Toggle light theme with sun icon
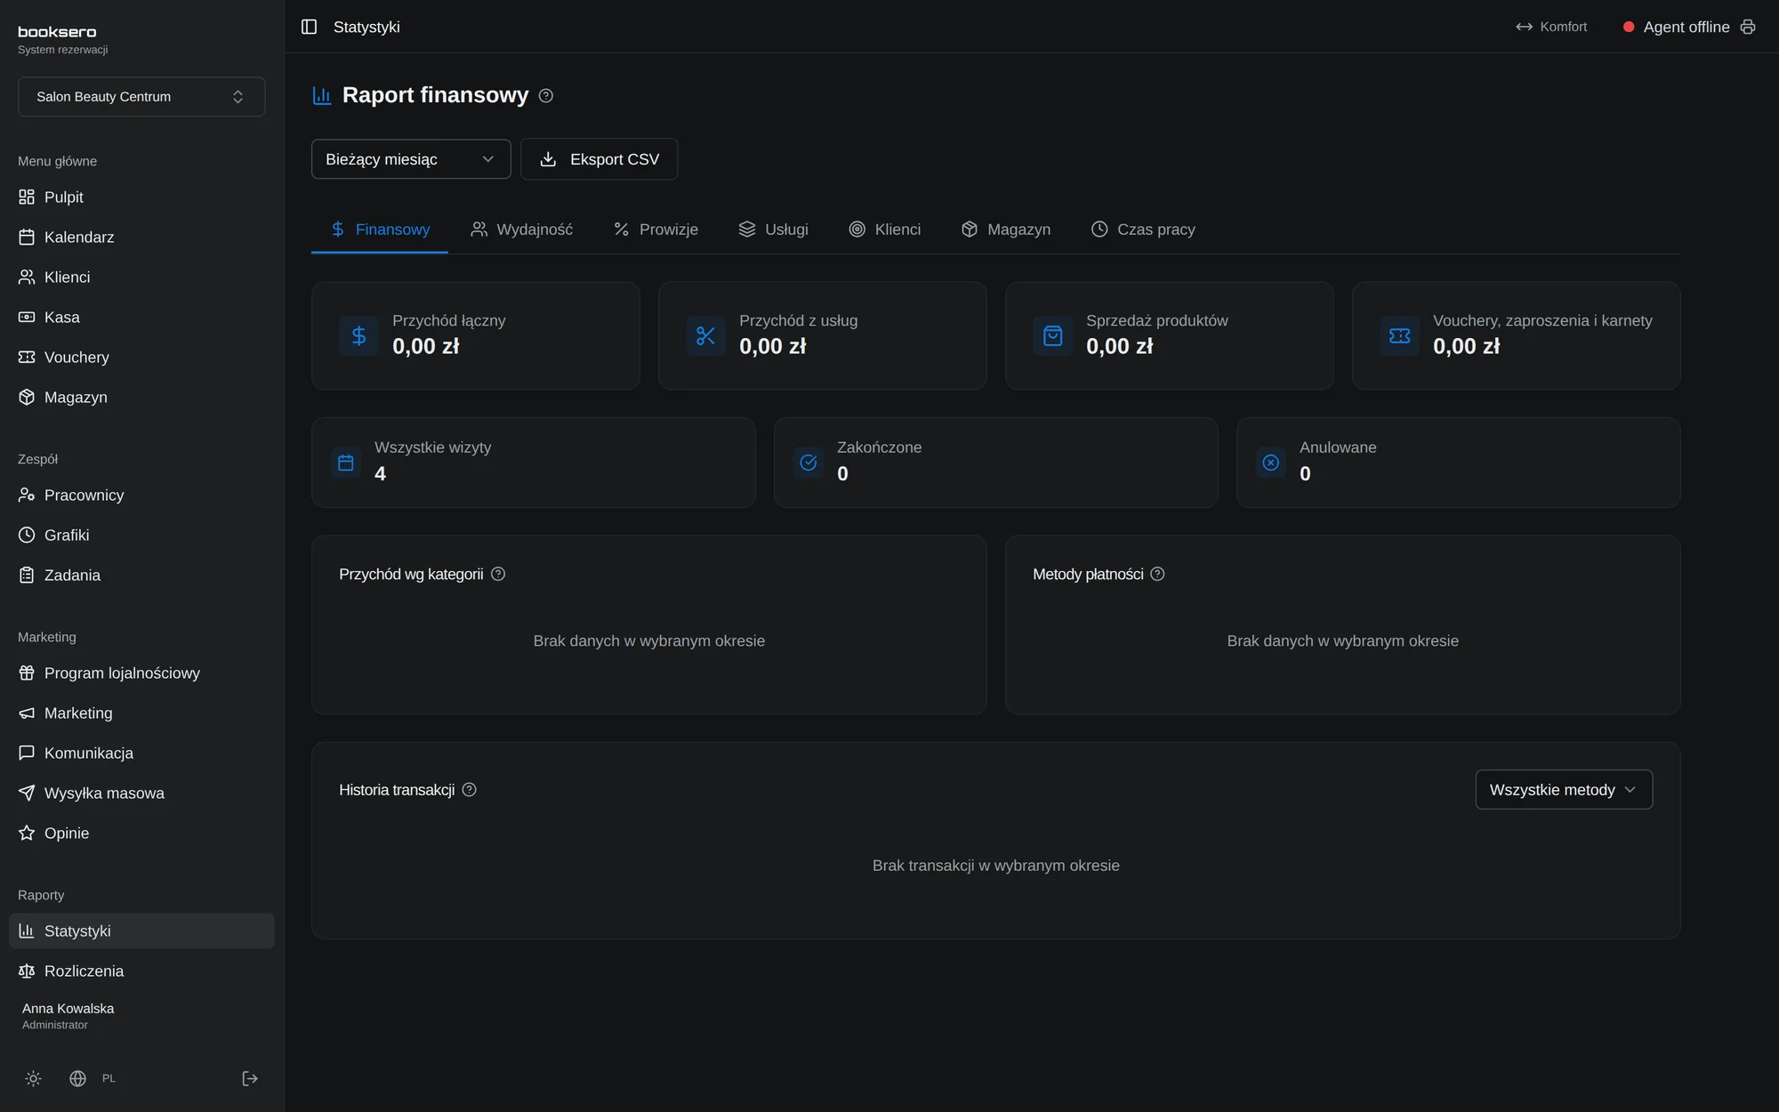Screen dimensions: 1779x1112 point(33,1078)
